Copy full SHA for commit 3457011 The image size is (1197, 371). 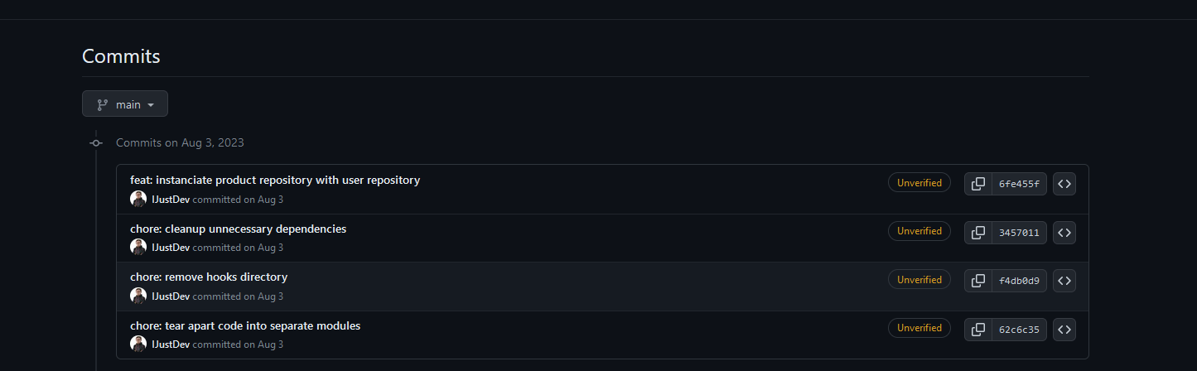[977, 233]
